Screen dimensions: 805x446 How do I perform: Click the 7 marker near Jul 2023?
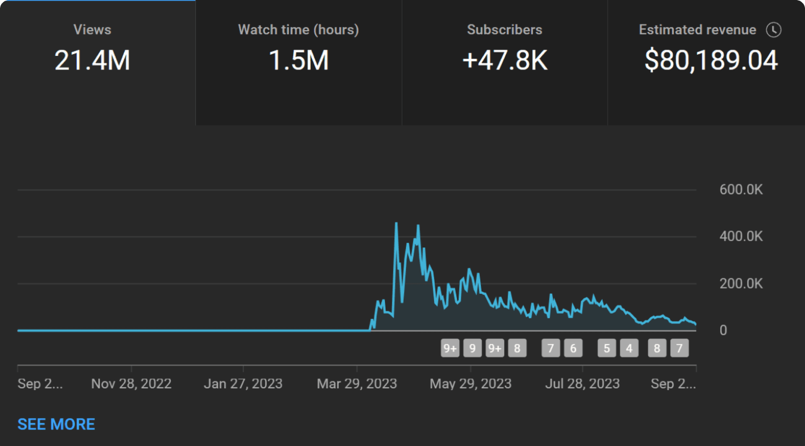551,348
